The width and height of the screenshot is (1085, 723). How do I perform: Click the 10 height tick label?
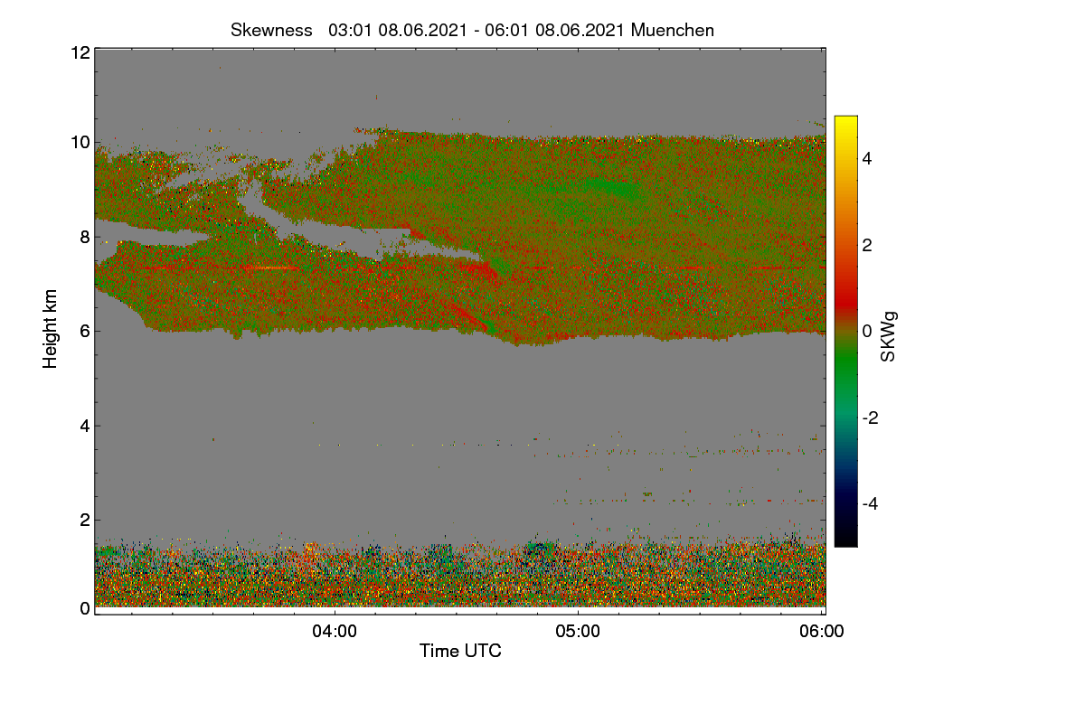(80, 142)
